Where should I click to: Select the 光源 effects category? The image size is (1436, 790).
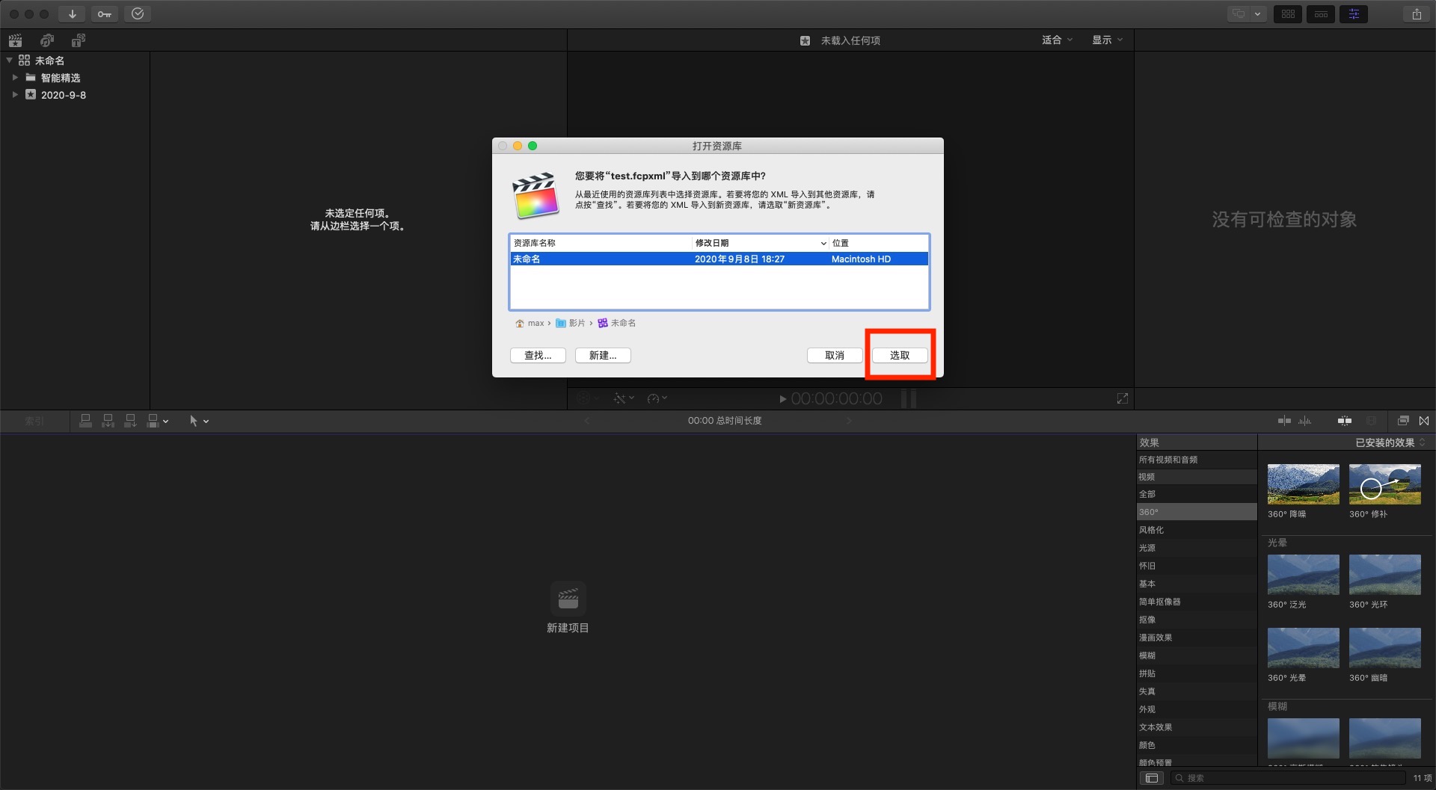[1197, 548]
